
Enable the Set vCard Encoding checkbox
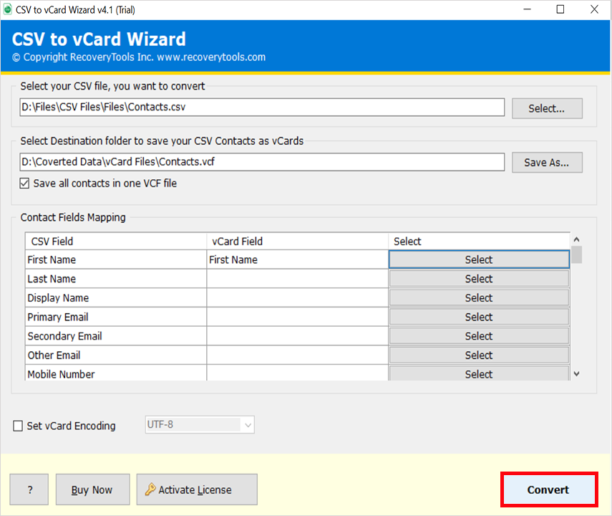pos(18,426)
